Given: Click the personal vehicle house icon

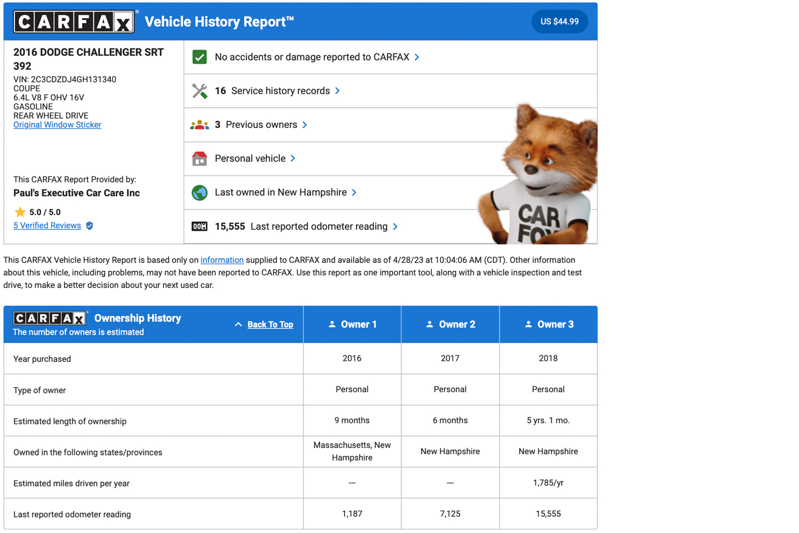Looking at the screenshot, I should [200, 158].
